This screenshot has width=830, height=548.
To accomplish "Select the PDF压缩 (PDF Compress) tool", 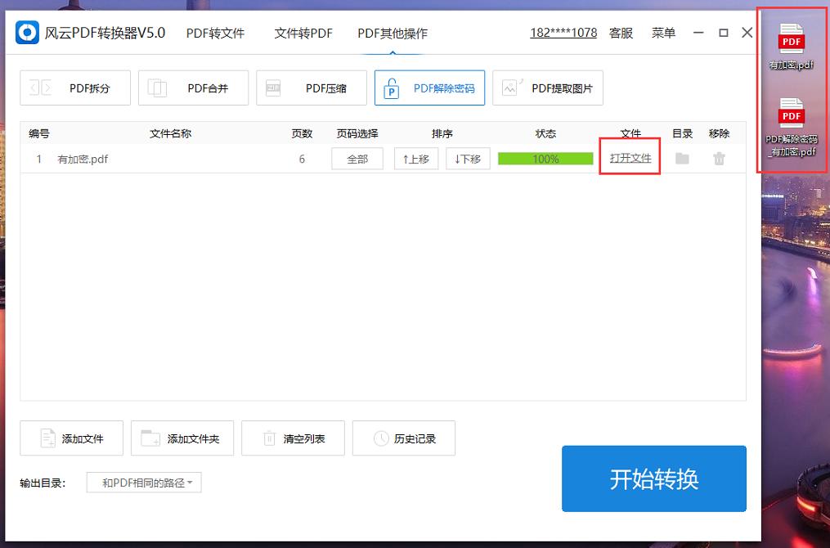I will [311, 88].
